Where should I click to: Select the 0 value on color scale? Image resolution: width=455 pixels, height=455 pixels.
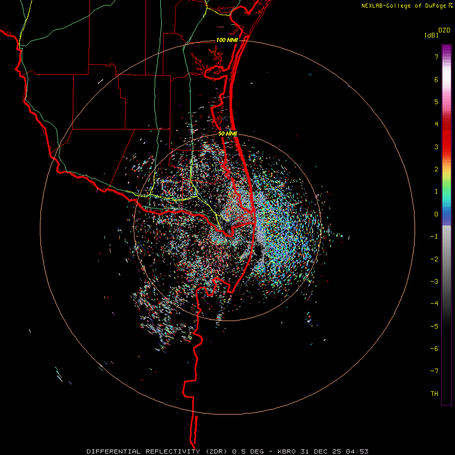[x=436, y=214]
